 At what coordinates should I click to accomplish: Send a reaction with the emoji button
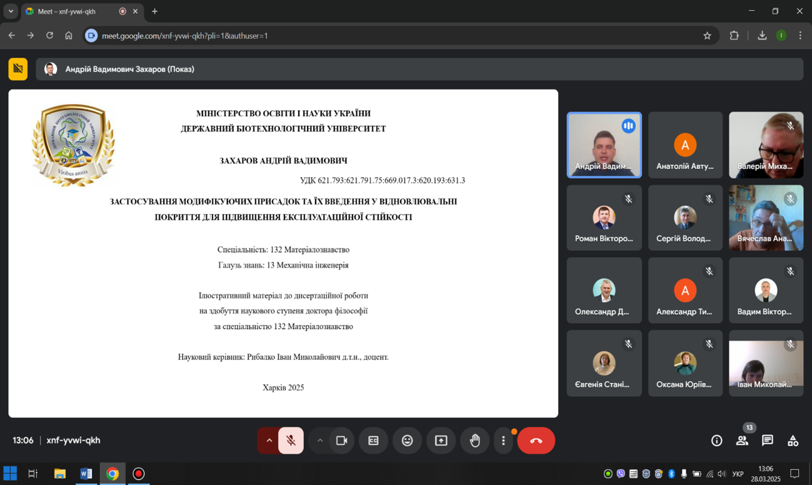point(407,441)
